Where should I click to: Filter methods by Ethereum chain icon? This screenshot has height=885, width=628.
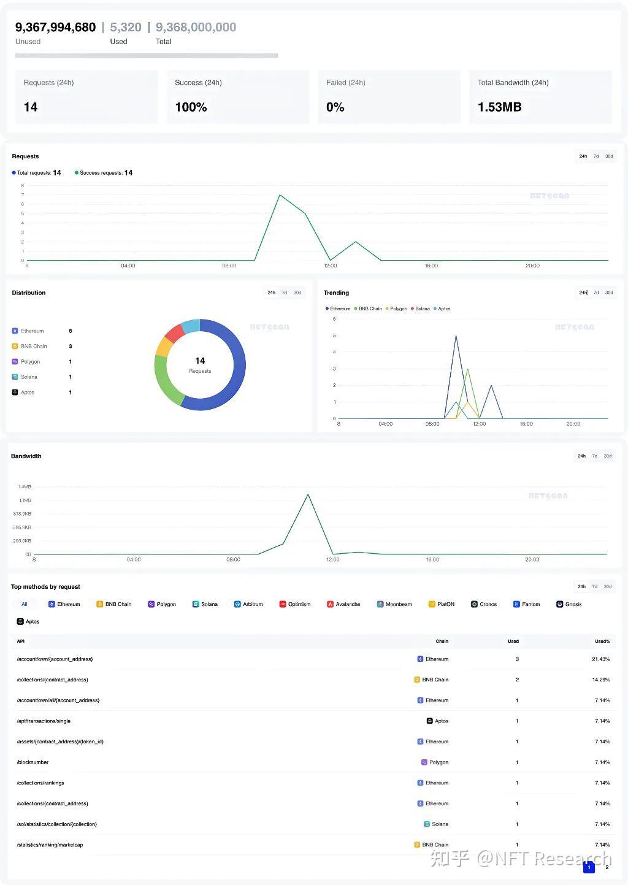pyautogui.click(x=52, y=604)
